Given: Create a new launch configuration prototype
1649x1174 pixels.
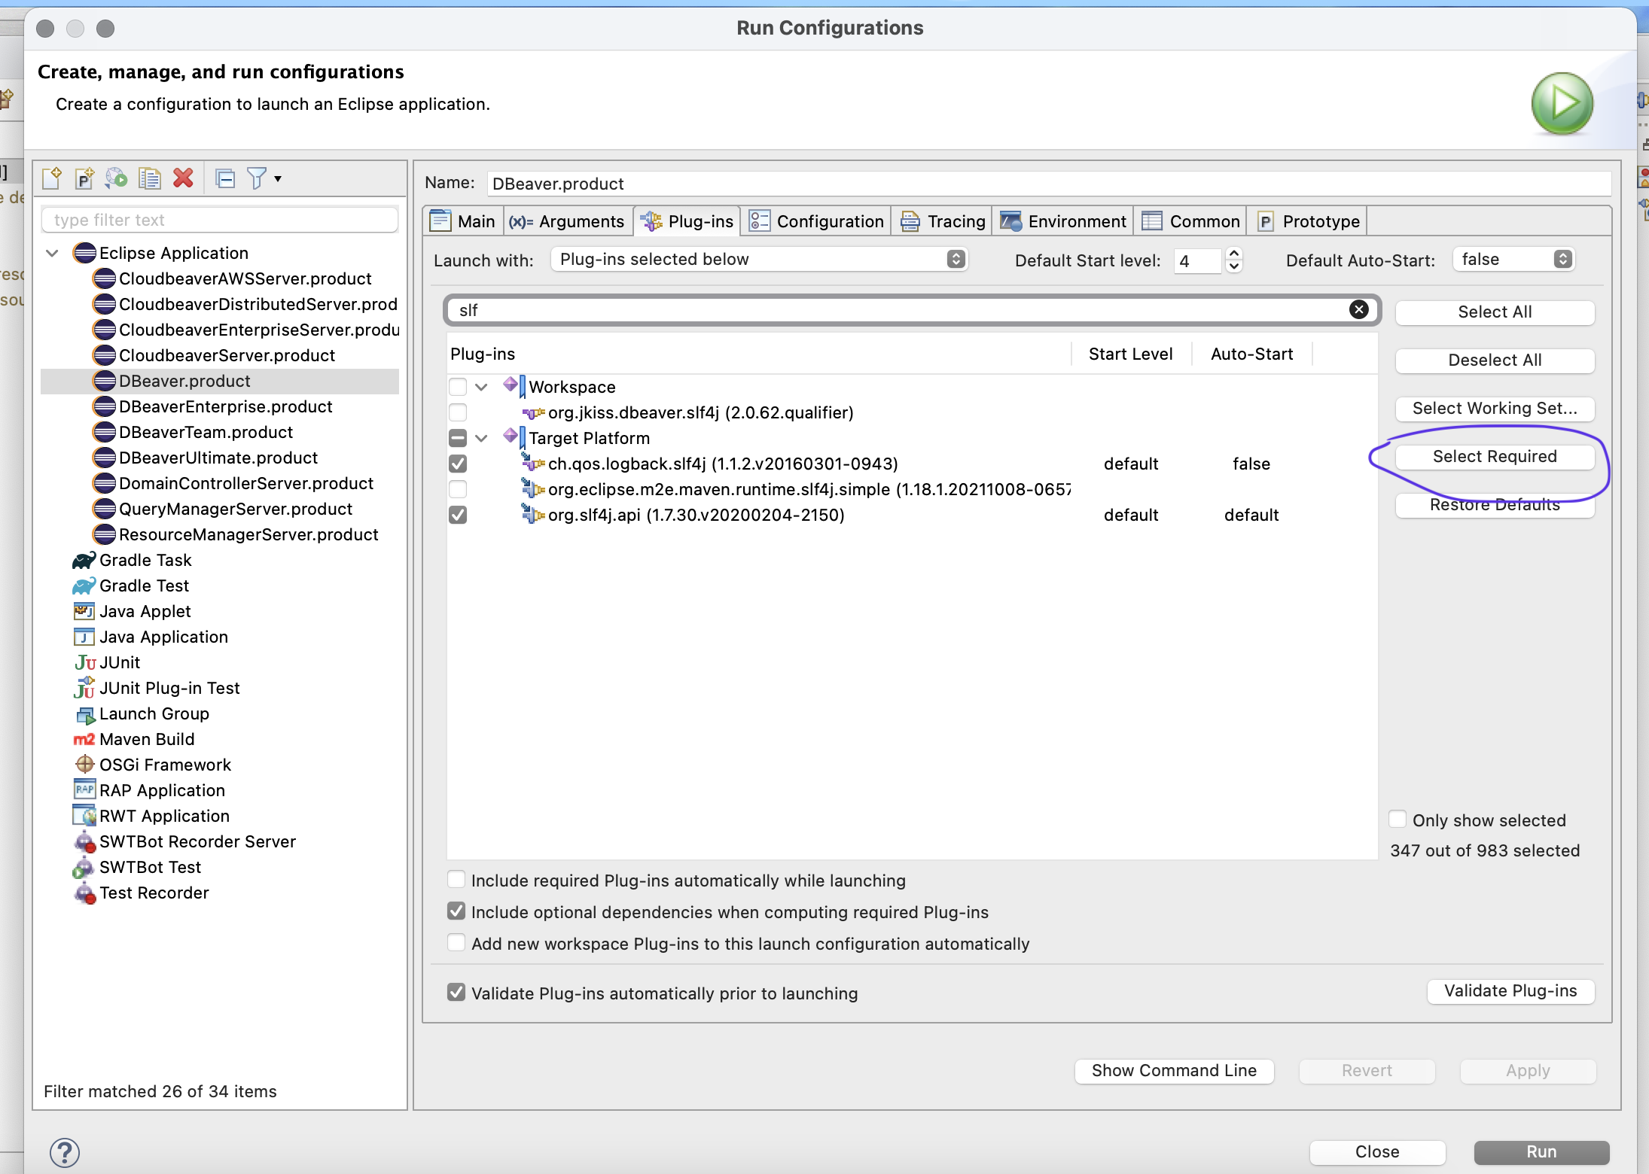Looking at the screenshot, I should 84,178.
